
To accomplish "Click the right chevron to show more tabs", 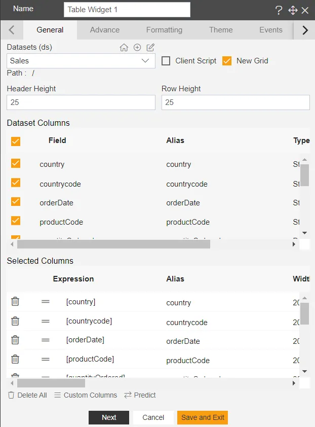I will (304, 30).
